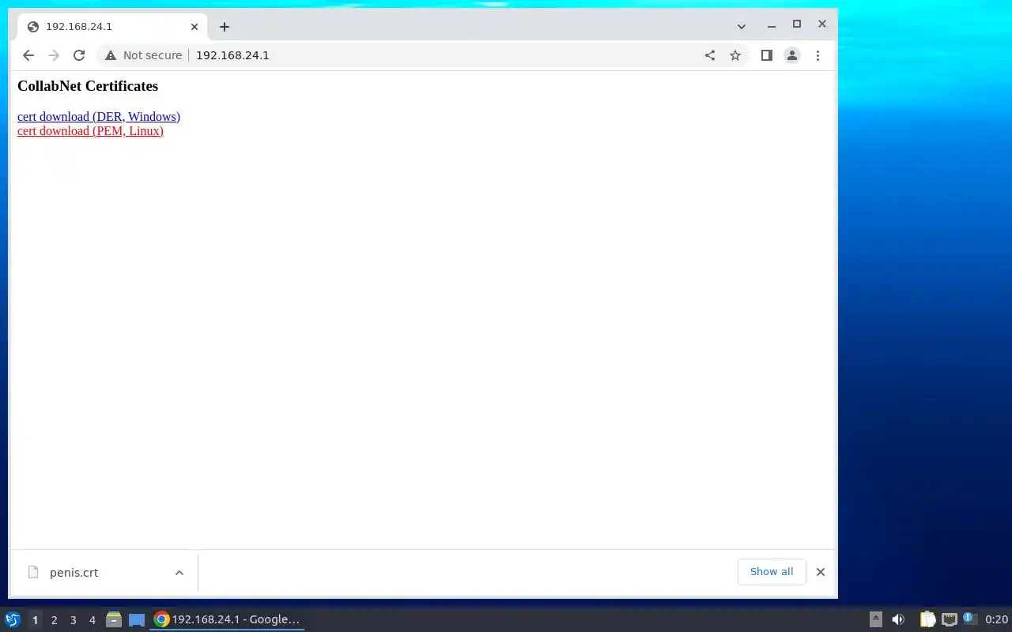This screenshot has width=1012, height=632.
Task: Expand the download item options chevron
Action: 179,573
